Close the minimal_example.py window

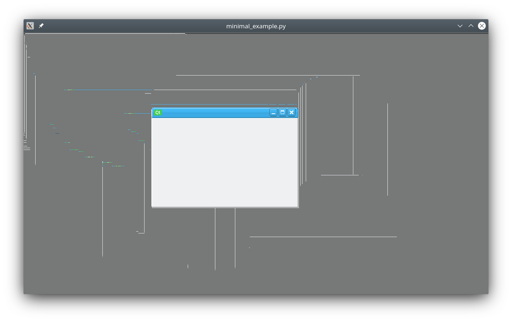pyautogui.click(x=482, y=26)
